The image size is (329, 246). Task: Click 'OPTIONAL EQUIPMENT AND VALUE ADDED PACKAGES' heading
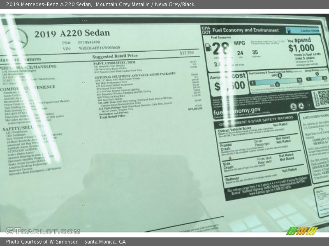135,75
